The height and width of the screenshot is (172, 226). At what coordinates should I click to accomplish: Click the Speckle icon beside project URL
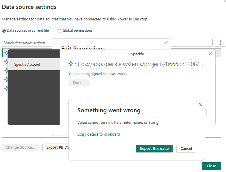71,63
